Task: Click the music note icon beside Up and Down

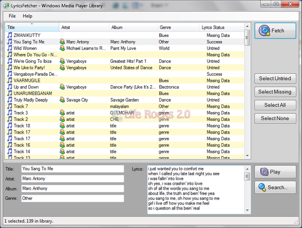Action: (x=9, y=87)
